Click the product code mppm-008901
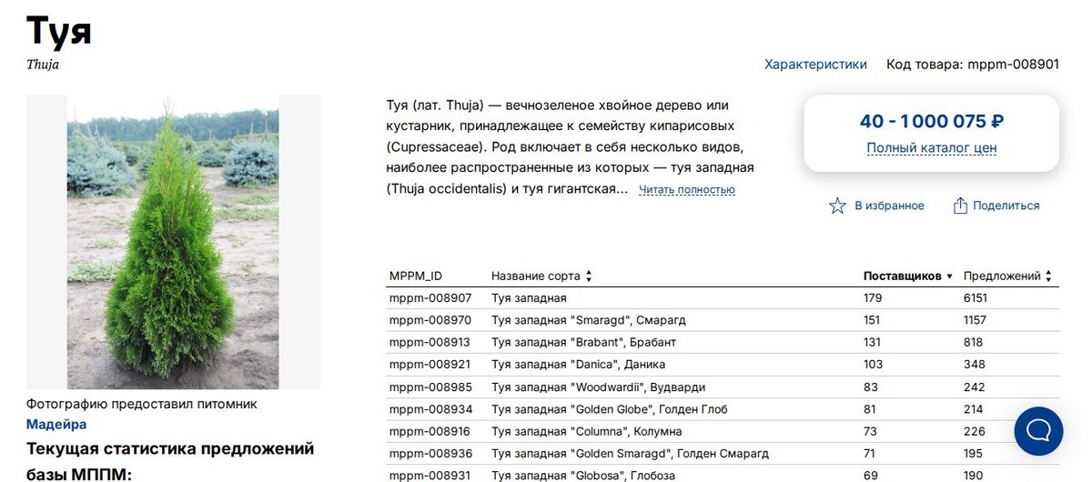This screenshot has height=482, width=1092. 1013,65
